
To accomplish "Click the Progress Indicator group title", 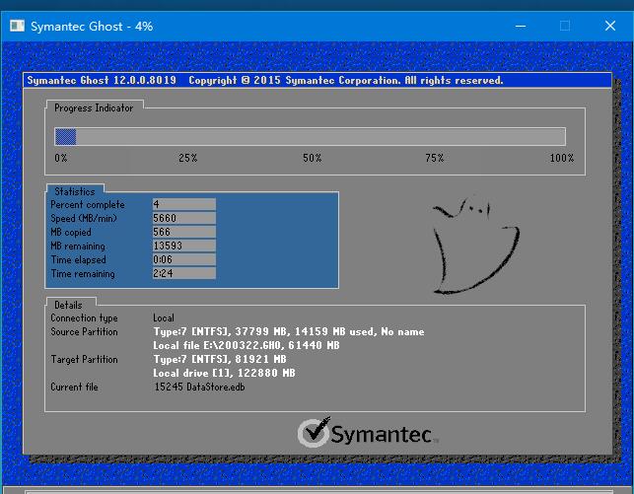I will coord(94,107).
